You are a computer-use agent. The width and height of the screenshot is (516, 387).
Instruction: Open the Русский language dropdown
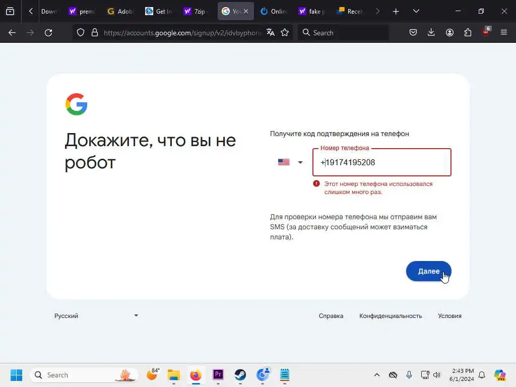[96, 315]
